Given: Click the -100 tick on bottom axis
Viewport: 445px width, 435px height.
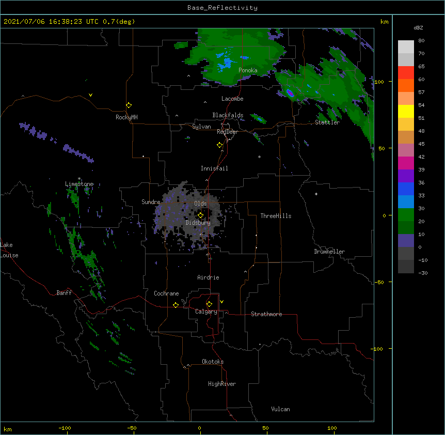Looking at the screenshot, I should click(65, 428).
